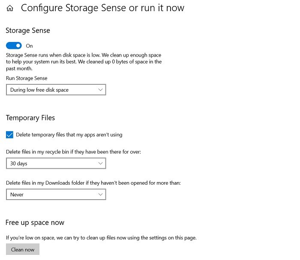
Task: Click the Storage Sense section heading
Action: pyautogui.click(x=28, y=30)
